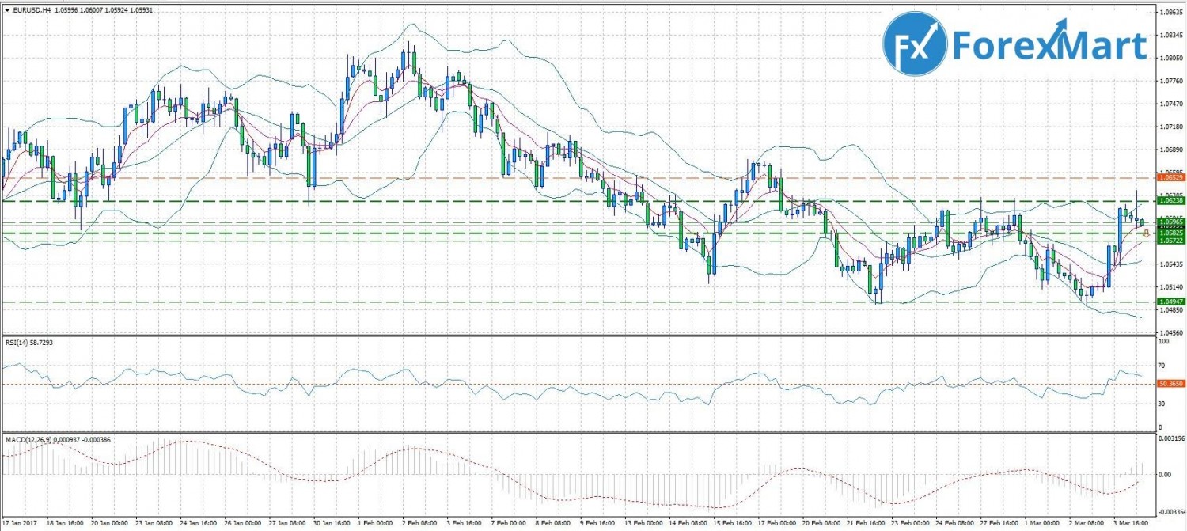This screenshot has height=531, width=1187.
Task: Select the green 1.06238 price level label
Action: click(1170, 201)
